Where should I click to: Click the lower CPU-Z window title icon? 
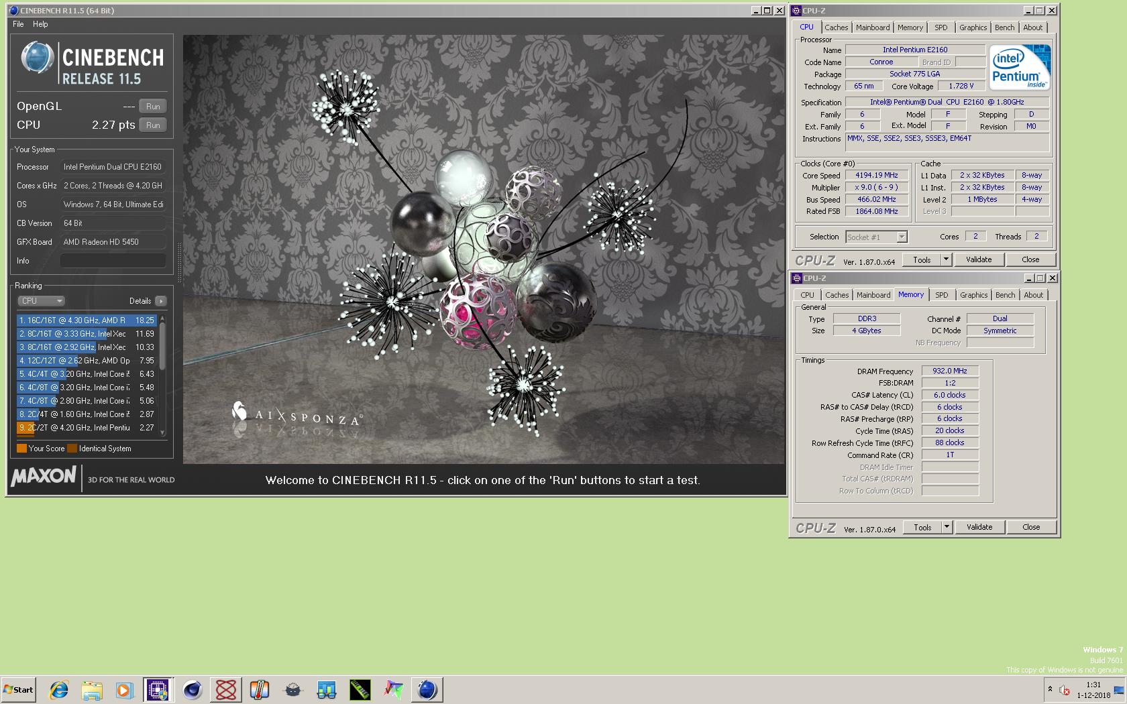click(x=797, y=278)
